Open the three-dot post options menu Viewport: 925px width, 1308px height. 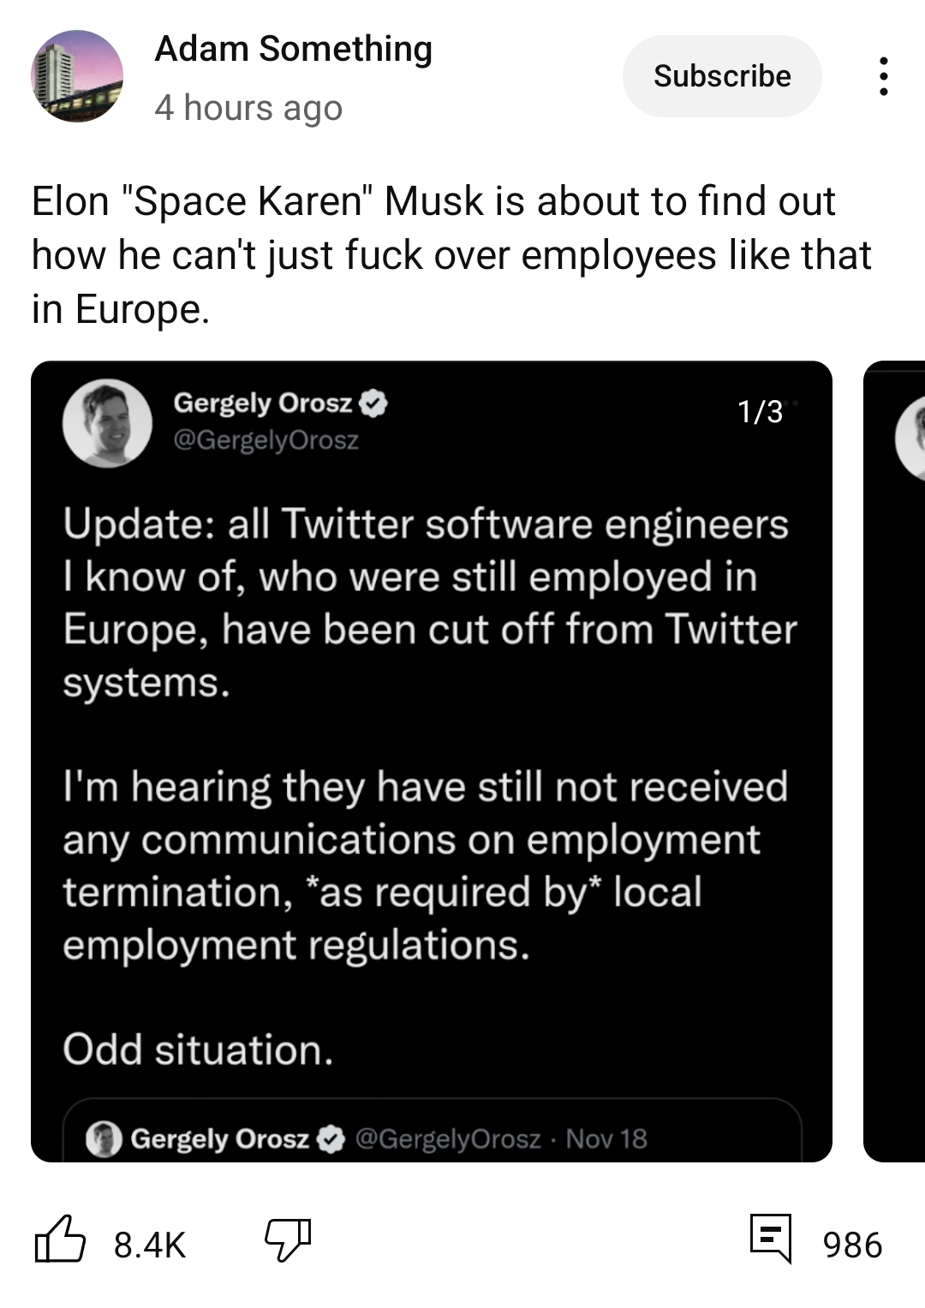(883, 76)
